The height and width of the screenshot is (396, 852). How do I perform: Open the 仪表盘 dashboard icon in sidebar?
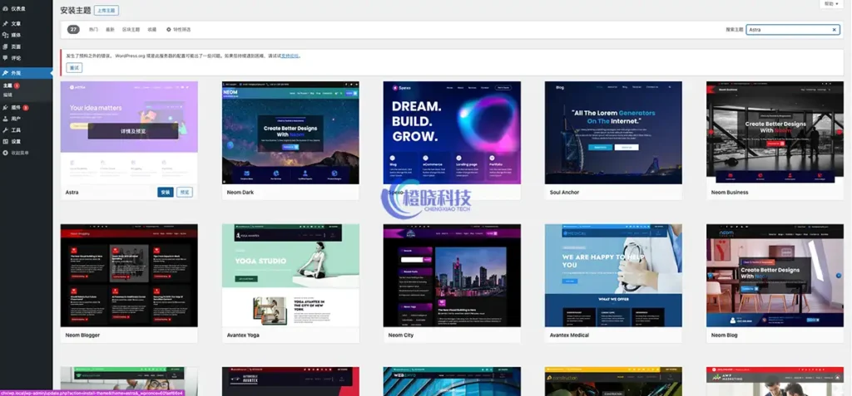pyautogui.click(x=5, y=8)
